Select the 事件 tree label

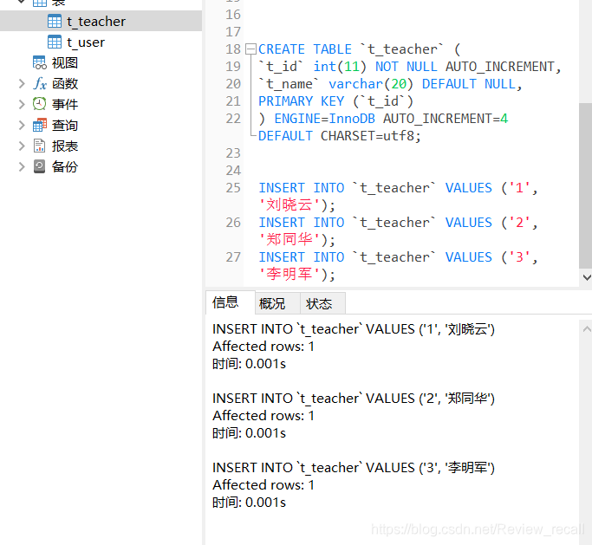[x=65, y=104]
